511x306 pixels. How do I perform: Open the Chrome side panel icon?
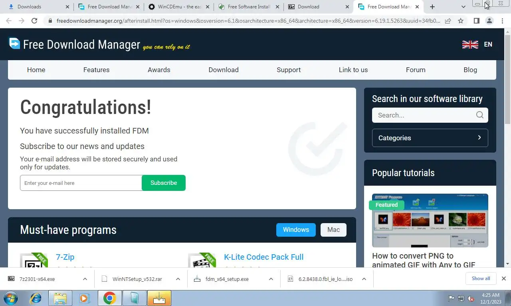pos(476,21)
